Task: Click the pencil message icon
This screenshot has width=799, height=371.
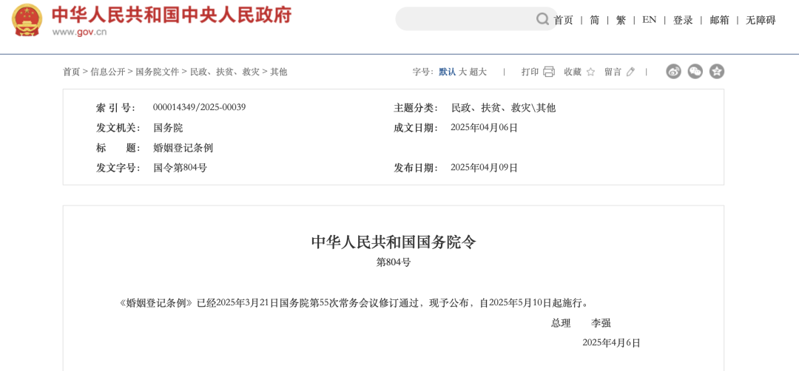Action: click(x=630, y=72)
